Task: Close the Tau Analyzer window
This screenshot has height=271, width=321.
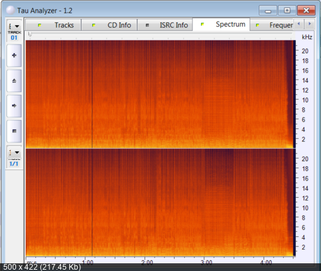Action: pyautogui.click(x=306, y=10)
